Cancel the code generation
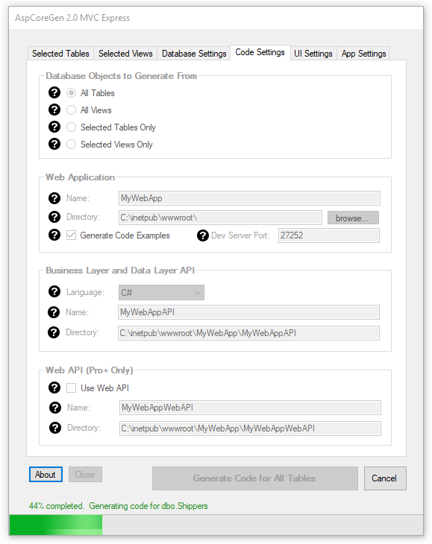 [385, 478]
